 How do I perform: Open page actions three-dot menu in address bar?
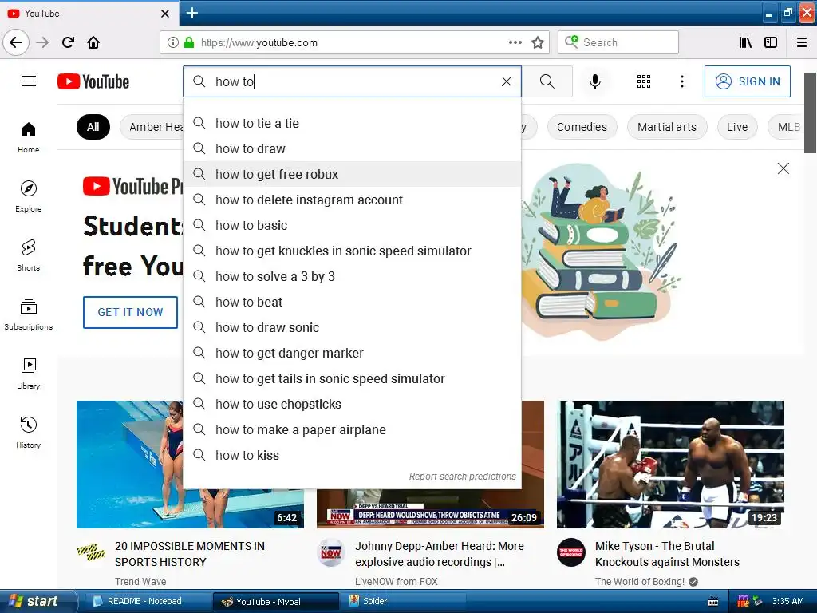[x=515, y=42]
